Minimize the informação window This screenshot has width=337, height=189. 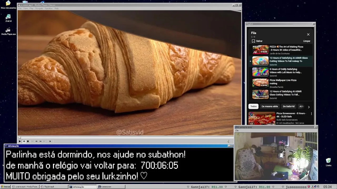point(229,146)
